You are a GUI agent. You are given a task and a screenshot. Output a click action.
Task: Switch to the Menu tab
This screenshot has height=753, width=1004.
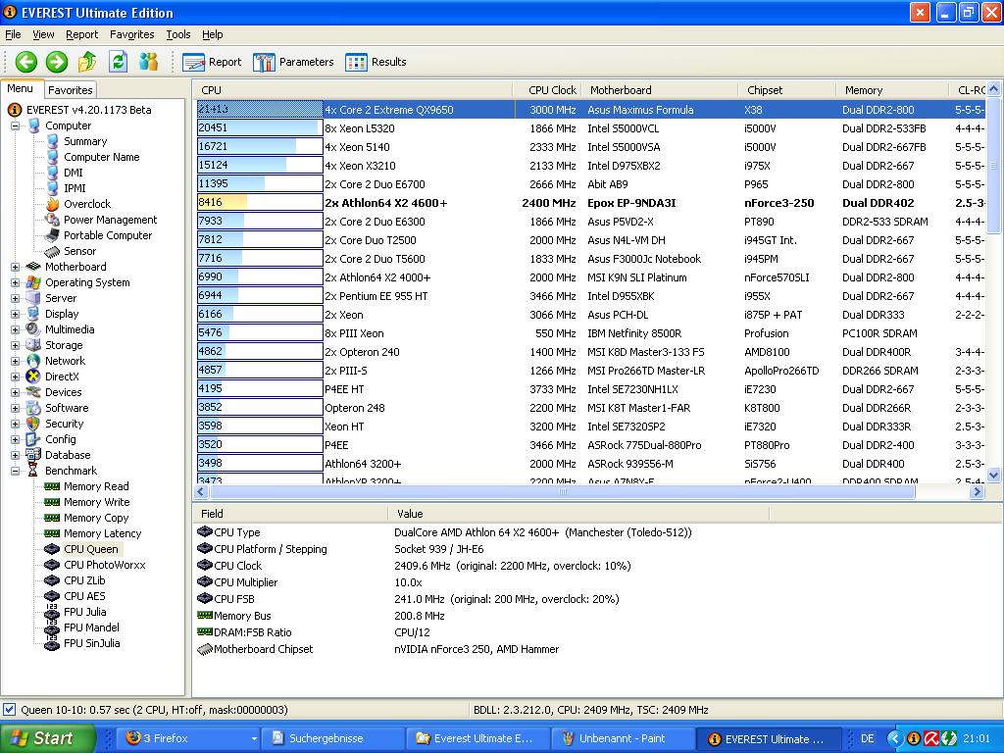21,89
